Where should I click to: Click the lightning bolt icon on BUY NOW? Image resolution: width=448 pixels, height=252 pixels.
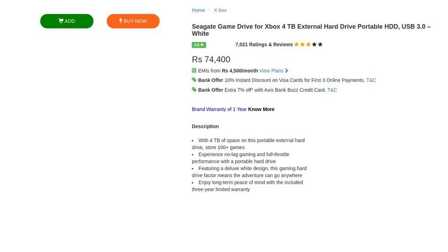click(x=121, y=21)
